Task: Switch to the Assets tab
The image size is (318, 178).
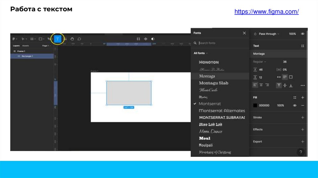Action: point(25,46)
